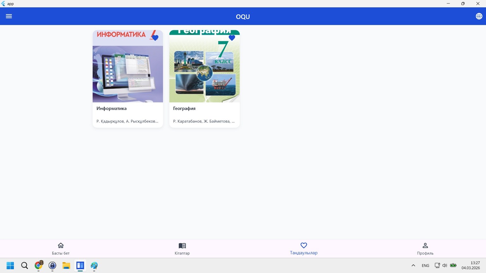
Task: Unfavorite the Информатика book heart
Action: tap(155, 38)
